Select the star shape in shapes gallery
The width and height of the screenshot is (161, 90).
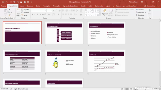(x=98, y=15)
